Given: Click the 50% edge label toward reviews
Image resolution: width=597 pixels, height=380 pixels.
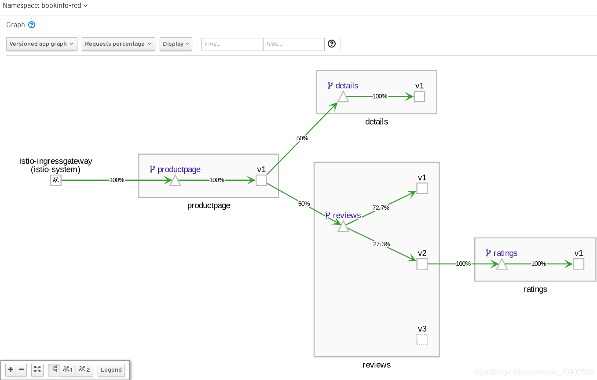Looking at the screenshot, I should point(304,204).
